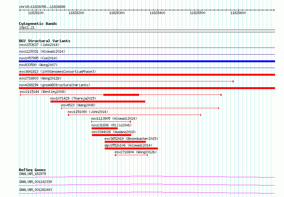Click the short esv2716804 variant line

coord(131,155)
